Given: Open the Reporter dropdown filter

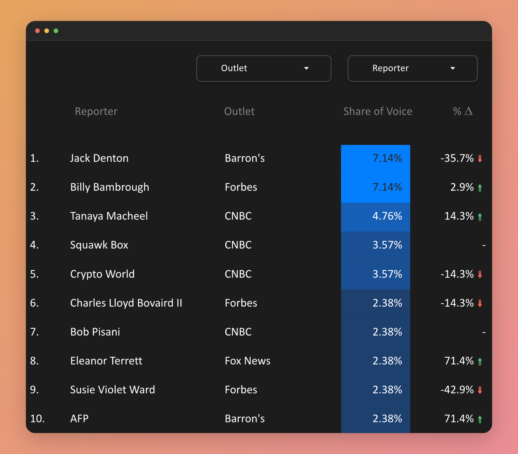Looking at the screenshot, I should coord(412,68).
